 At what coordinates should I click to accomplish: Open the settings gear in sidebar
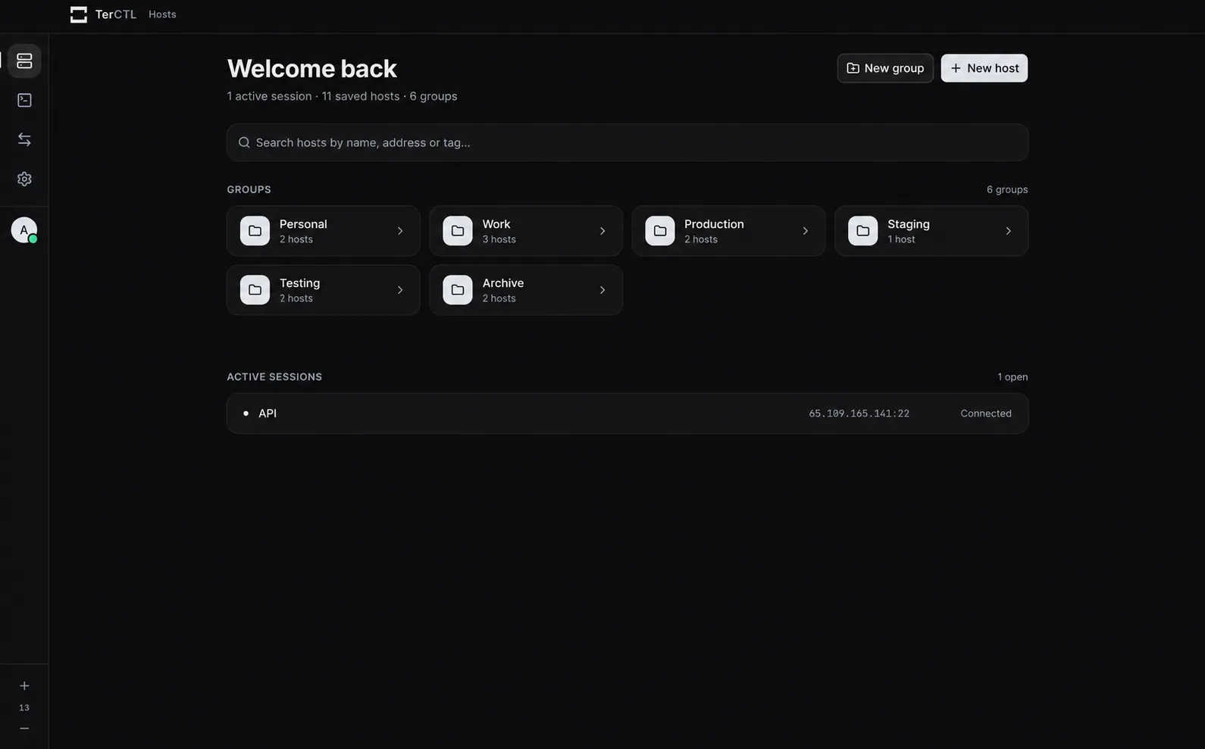pos(24,179)
